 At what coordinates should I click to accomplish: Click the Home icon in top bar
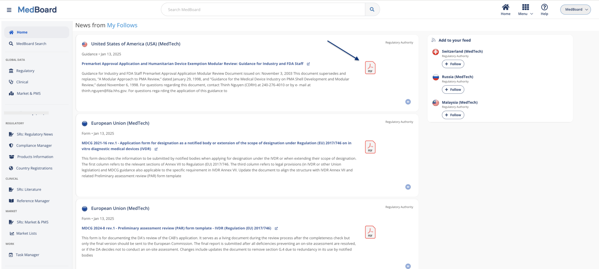pos(505,7)
